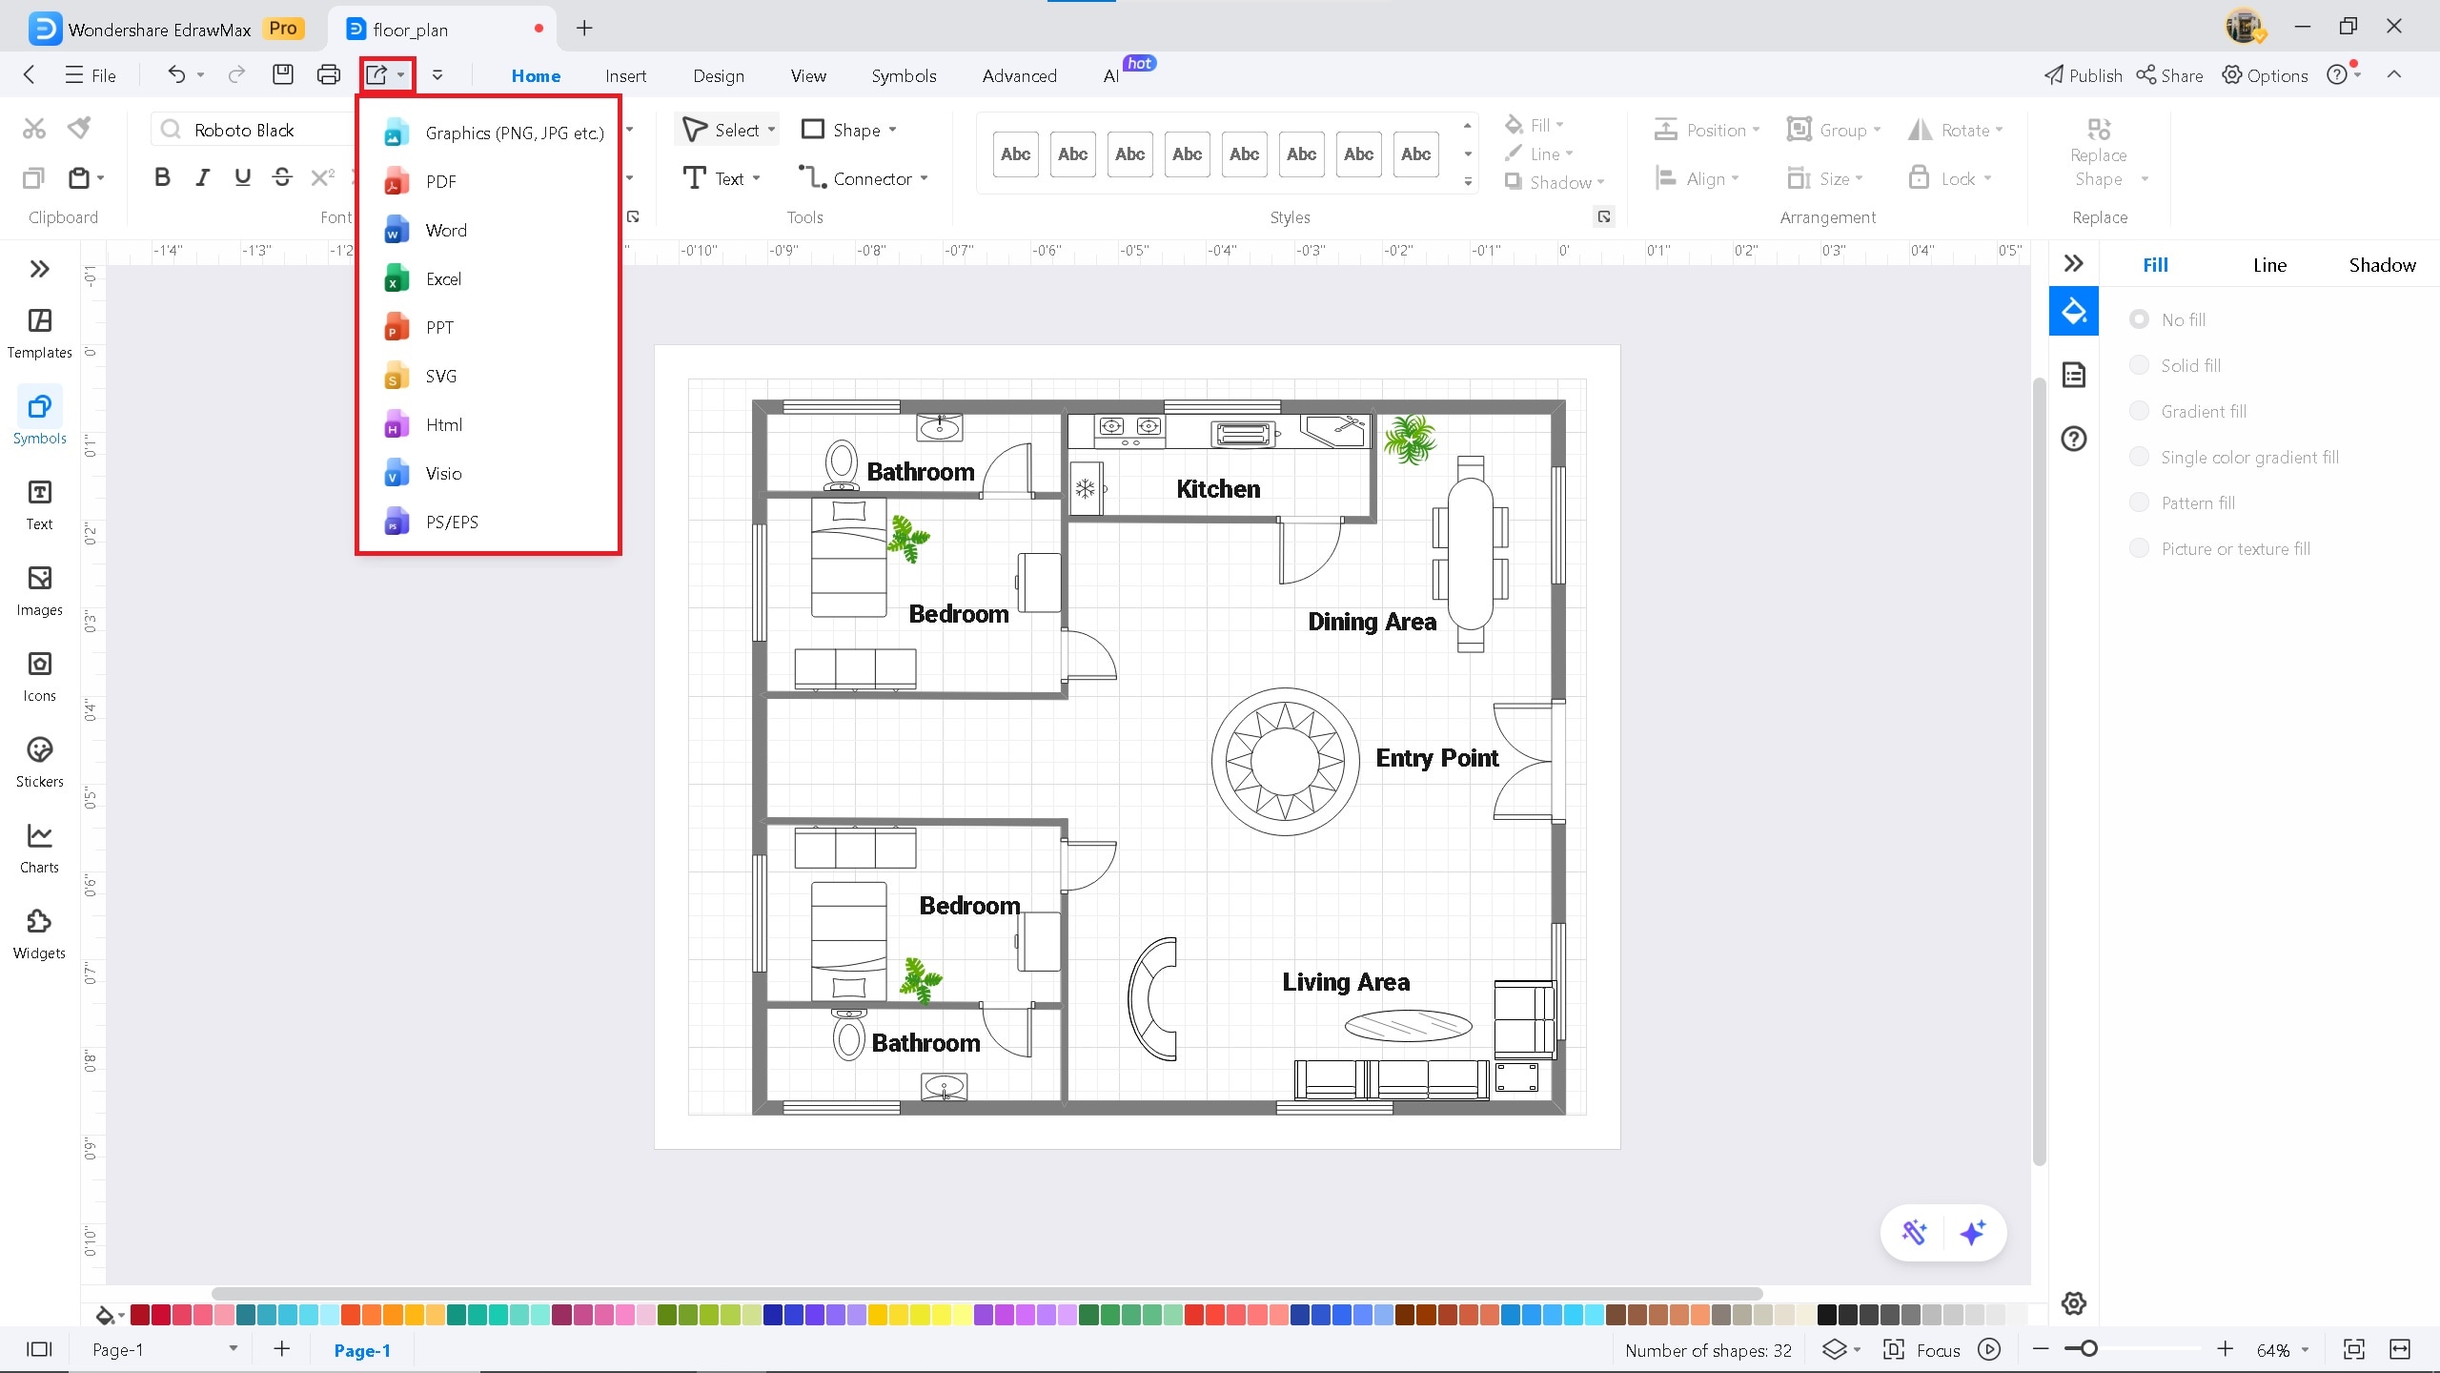Open the Icons sidebar panel
This screenshot has height=1373, width=2440.
point(40,677)
